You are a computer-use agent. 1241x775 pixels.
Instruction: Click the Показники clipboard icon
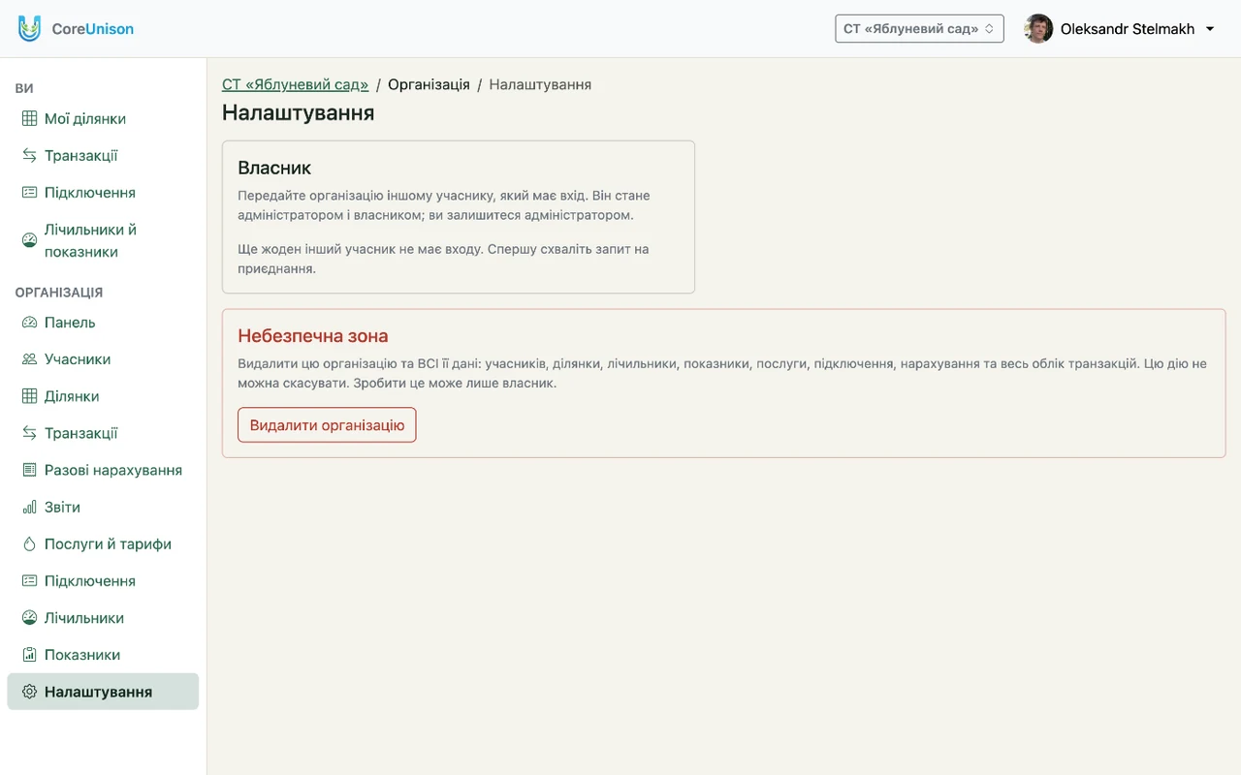[x=29, y=655]
